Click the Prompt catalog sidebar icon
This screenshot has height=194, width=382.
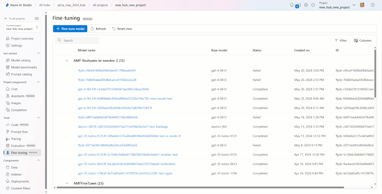8,74
